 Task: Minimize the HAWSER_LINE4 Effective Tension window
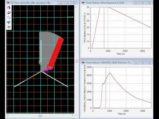click(136, 63)
